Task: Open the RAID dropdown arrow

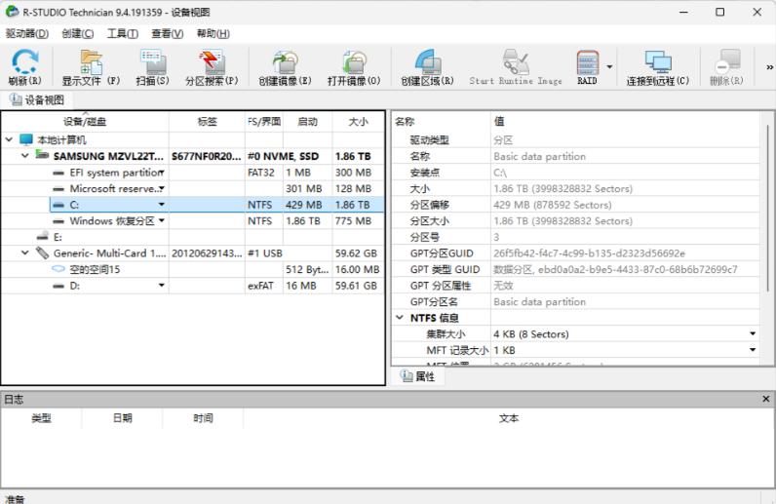Action: click(610, 67)
